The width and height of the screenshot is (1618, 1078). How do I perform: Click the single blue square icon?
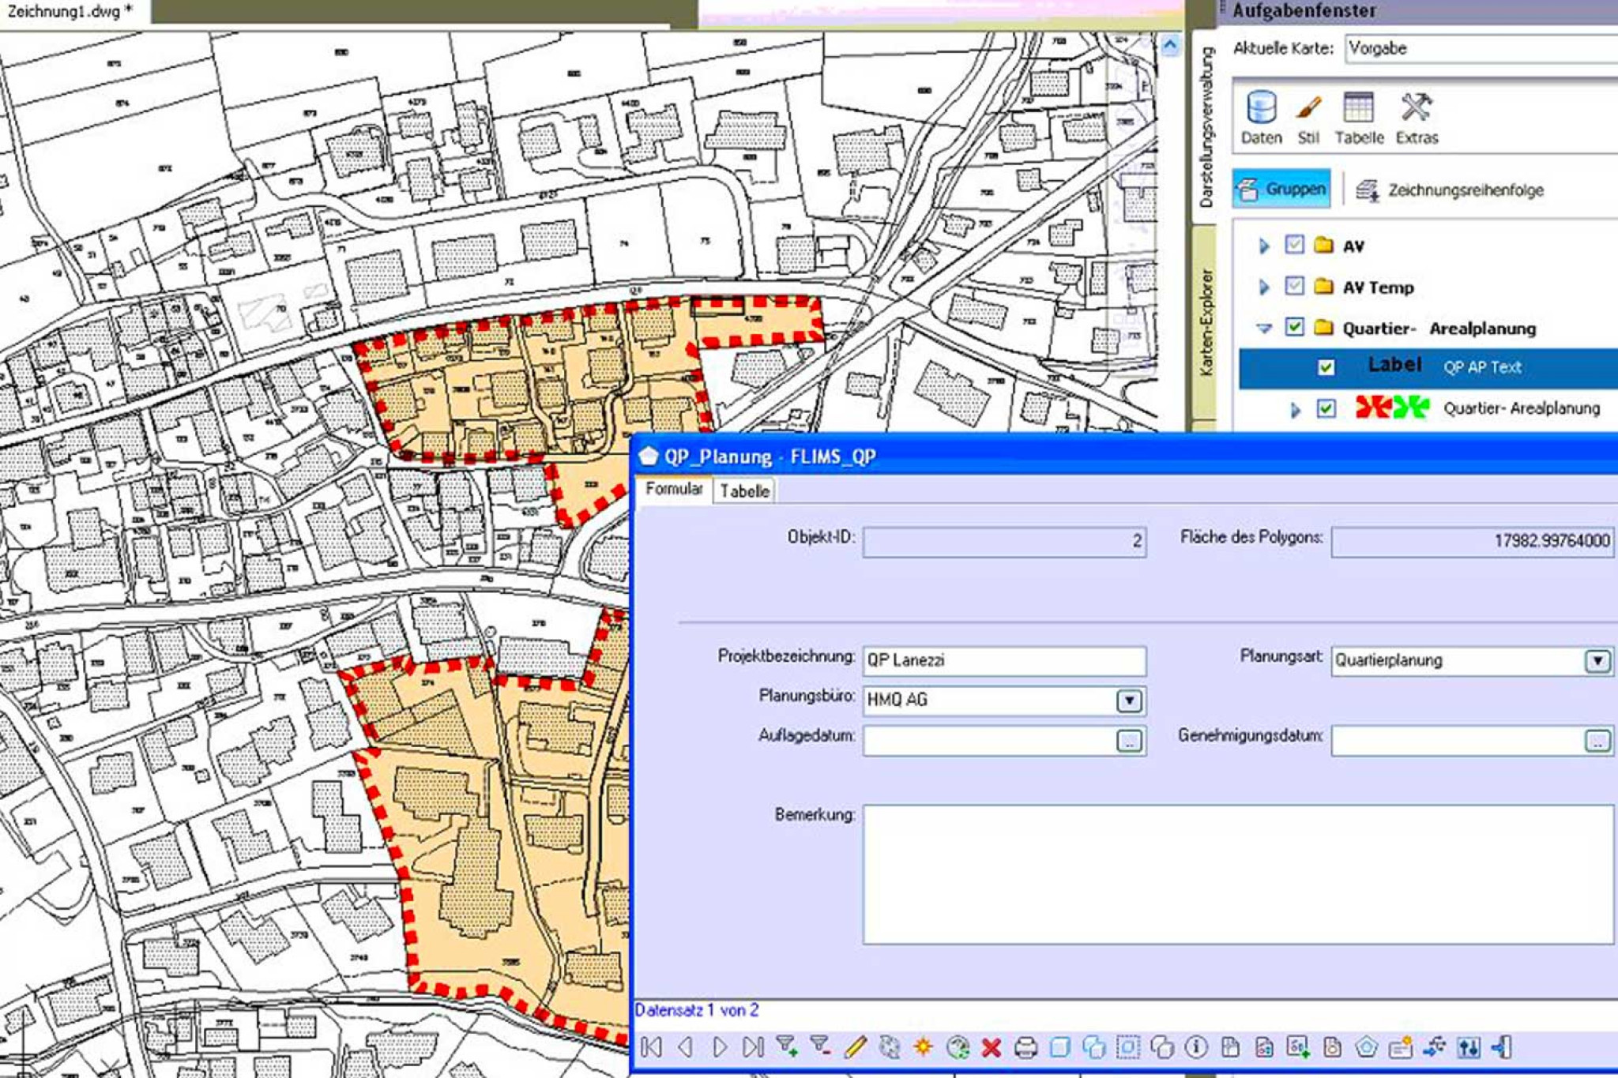click(1060, 1047)
